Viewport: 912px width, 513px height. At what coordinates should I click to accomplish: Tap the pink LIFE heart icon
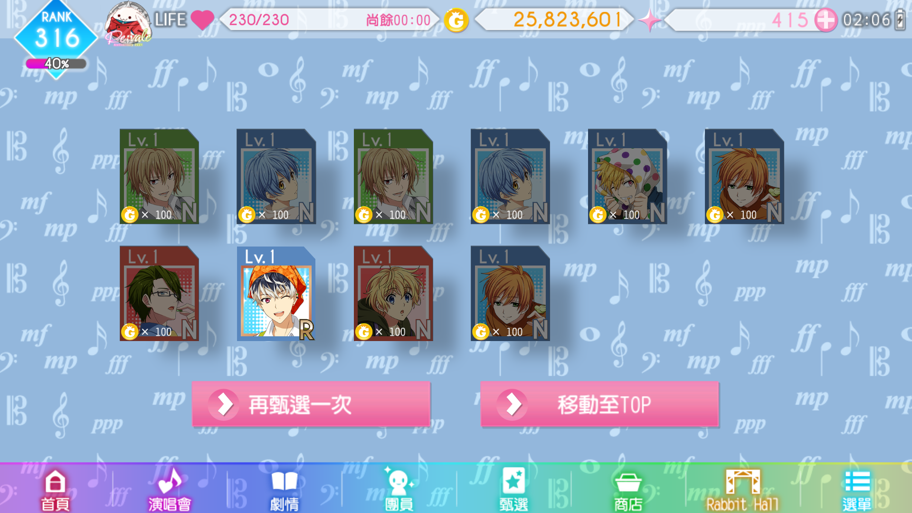pyautogui.click(x=203, y=20)
